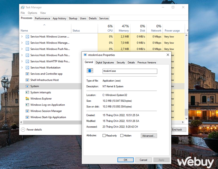Switch to the Performance tab
This screenshot has height=169, width=218.
point(42,18)
